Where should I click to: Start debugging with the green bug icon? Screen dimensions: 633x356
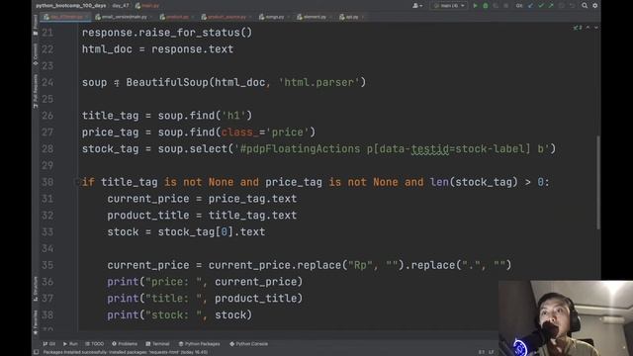(486, 6)
